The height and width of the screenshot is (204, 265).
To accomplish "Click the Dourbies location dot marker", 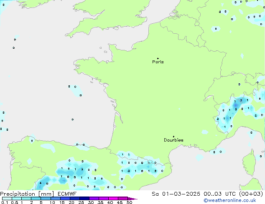I will click(x=173, y=137).
